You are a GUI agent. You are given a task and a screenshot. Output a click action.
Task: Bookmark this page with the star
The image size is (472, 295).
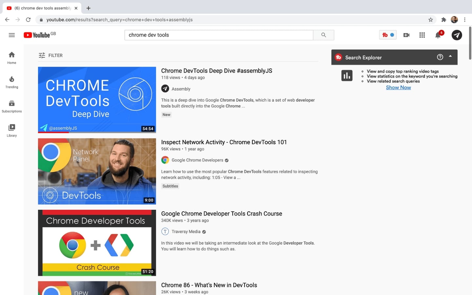[x=431, y=20]
